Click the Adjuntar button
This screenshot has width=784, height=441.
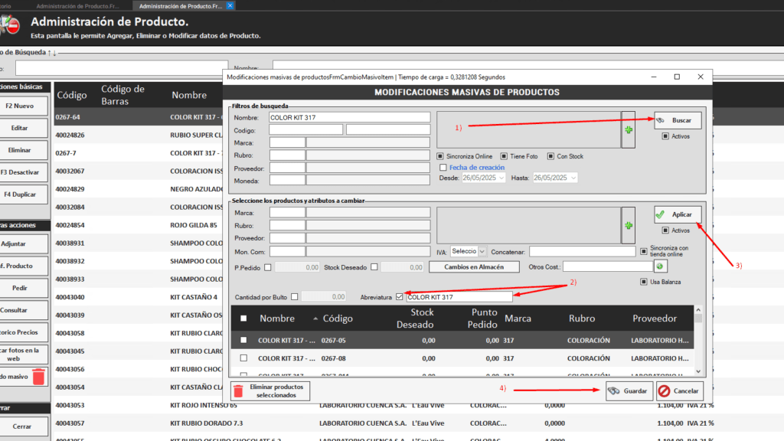click(x=22, y=244)
